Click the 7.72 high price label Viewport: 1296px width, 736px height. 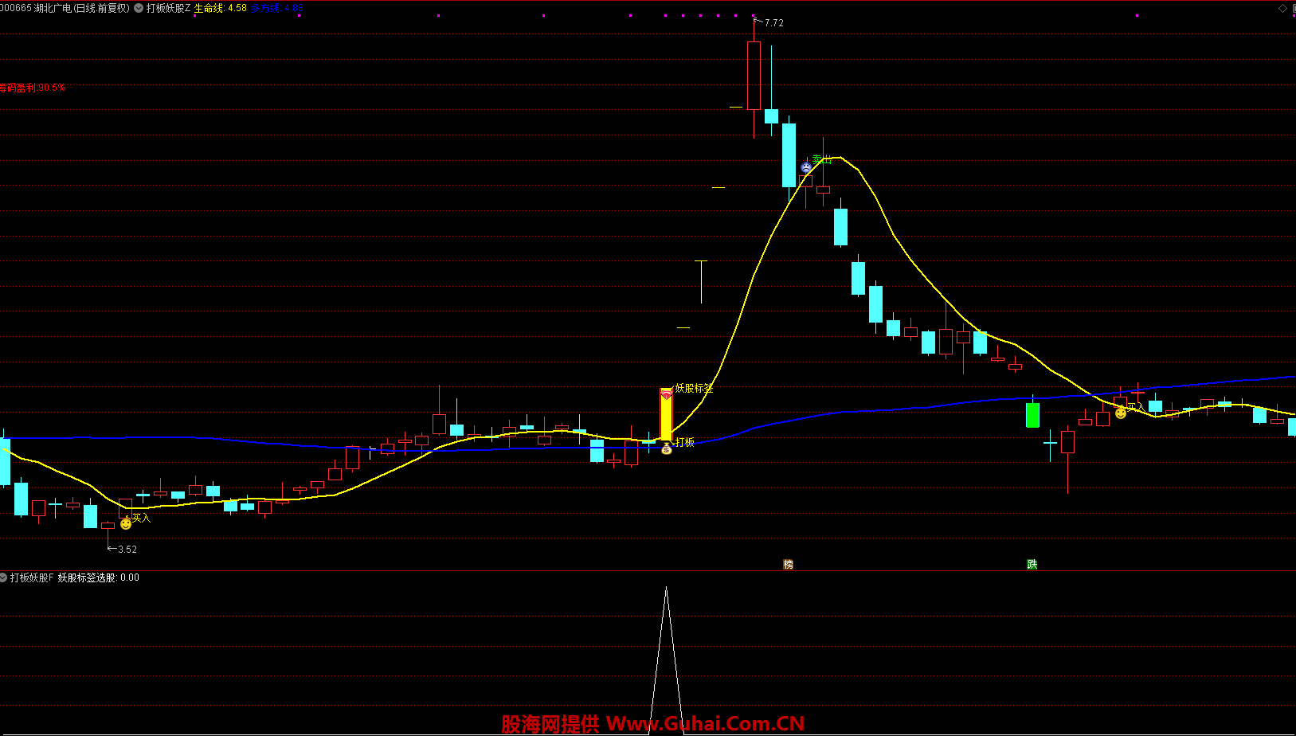pos(774,23)
